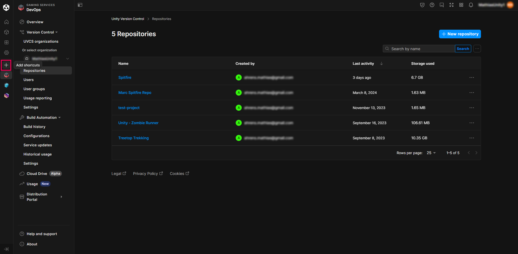Image resolution: width=518 pixels, height=254 pixels.
Task: Open the Treetop Trekking repository link
Action: click(x=133, y=138)
